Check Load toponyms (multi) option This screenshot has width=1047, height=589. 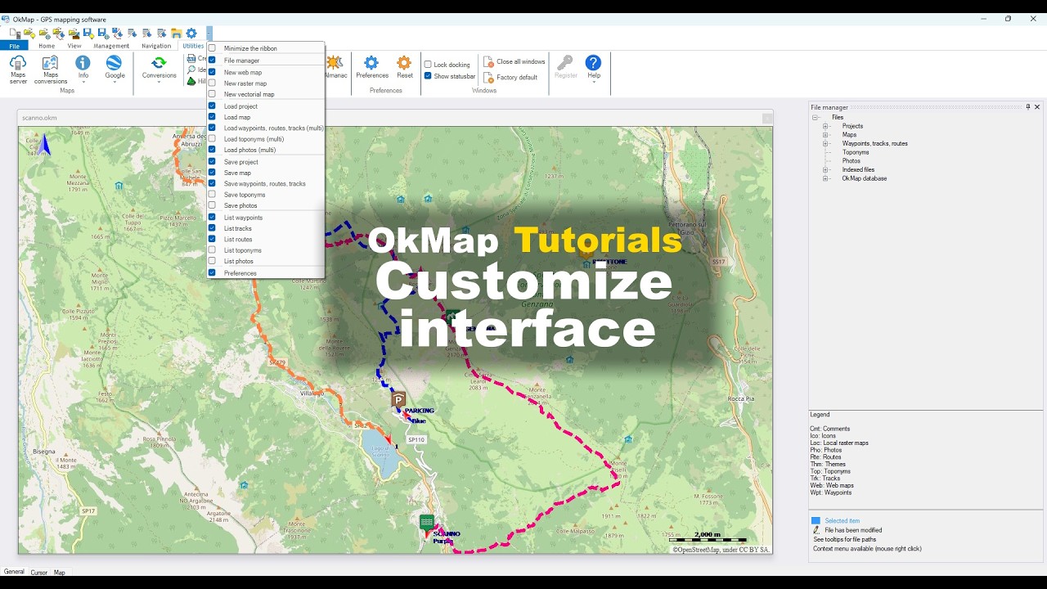(x=212, y=139)
